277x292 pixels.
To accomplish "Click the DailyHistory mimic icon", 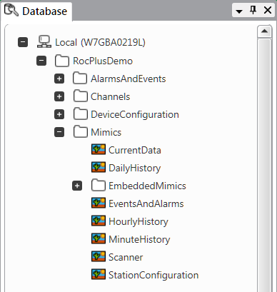I will point(99,168).
